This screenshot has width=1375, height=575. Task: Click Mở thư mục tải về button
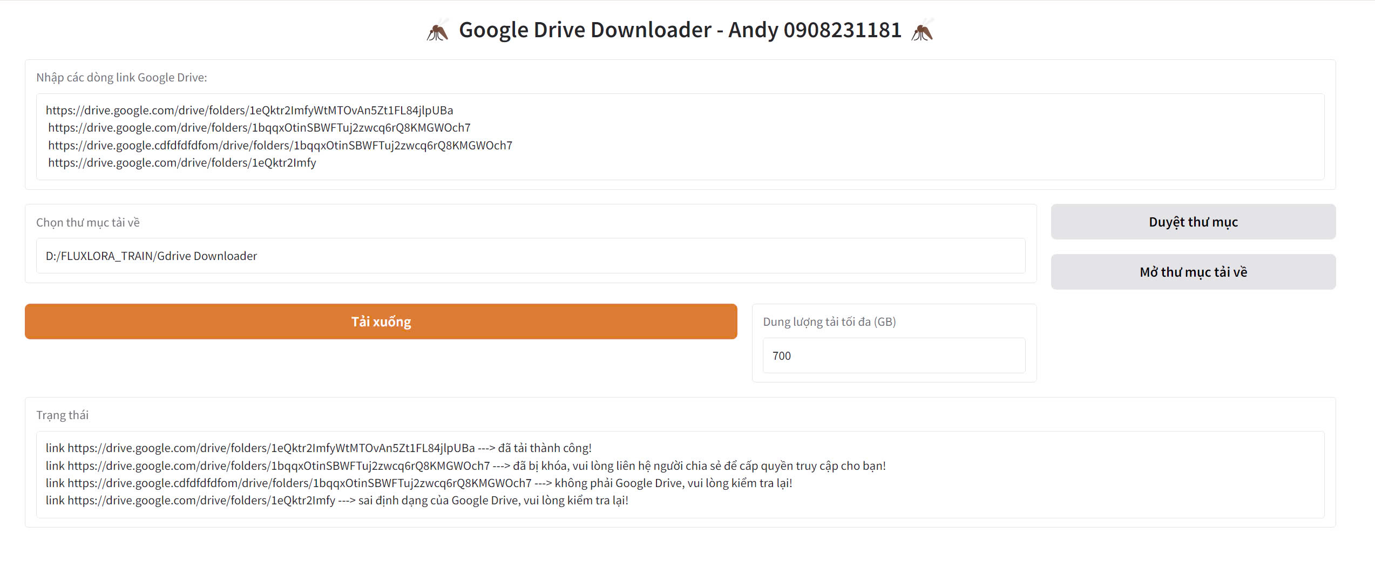coord(1193,272)
